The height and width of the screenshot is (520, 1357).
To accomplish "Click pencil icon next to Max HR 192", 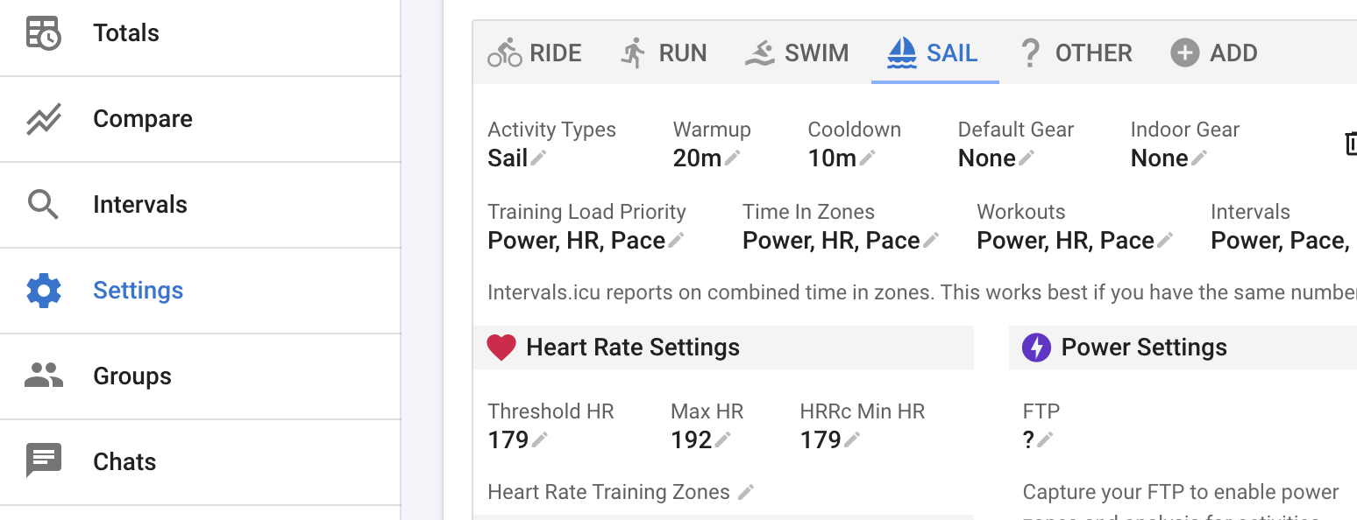I will point(722,439).
